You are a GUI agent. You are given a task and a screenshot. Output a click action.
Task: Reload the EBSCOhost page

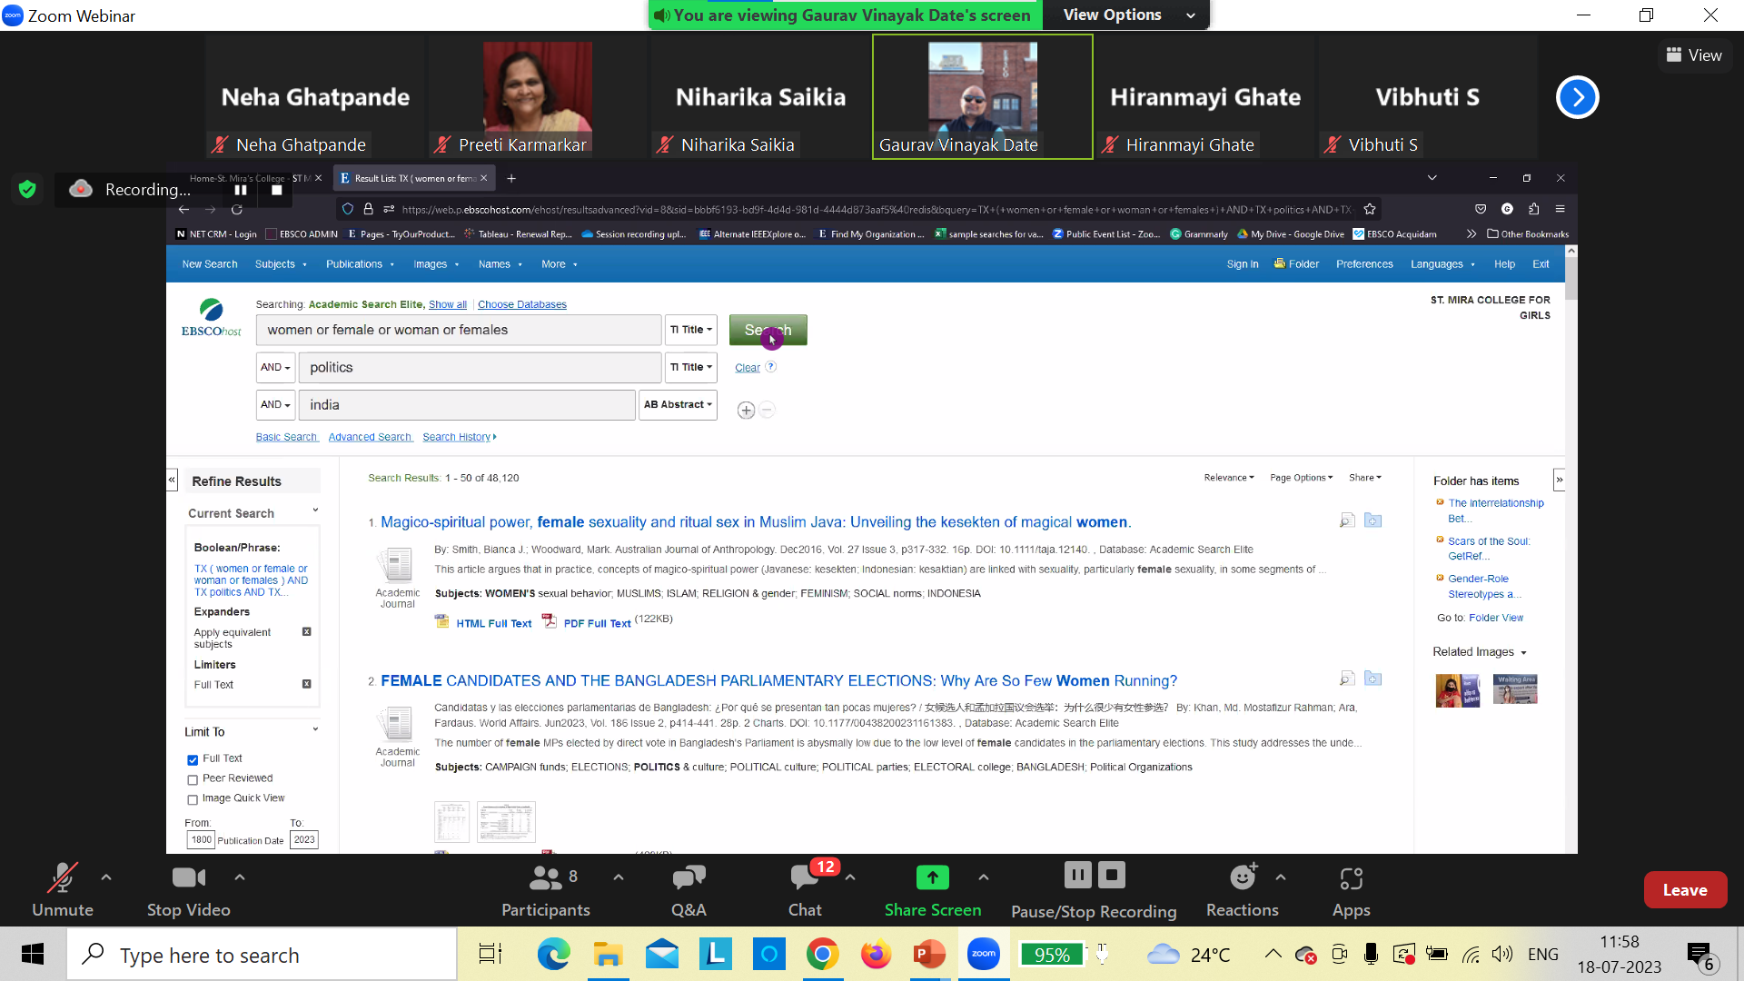click(x=237, y=209)
